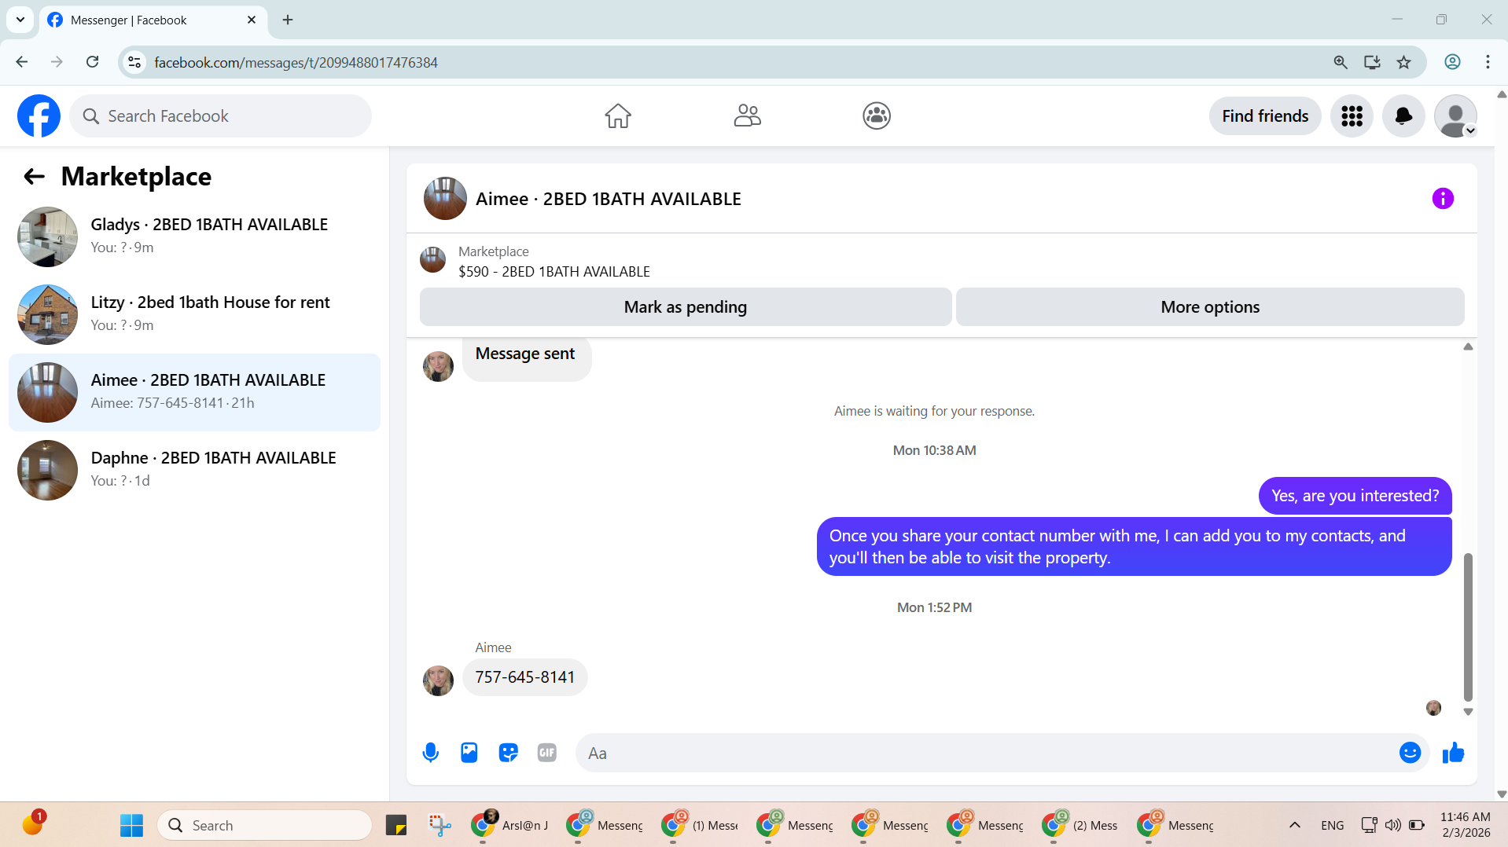Open the taskbar clock and date

pyautogui.click(x=1466, y=825)
